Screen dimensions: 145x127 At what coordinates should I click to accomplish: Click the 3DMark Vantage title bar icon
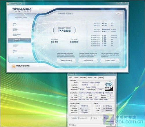tap(8, 3)
